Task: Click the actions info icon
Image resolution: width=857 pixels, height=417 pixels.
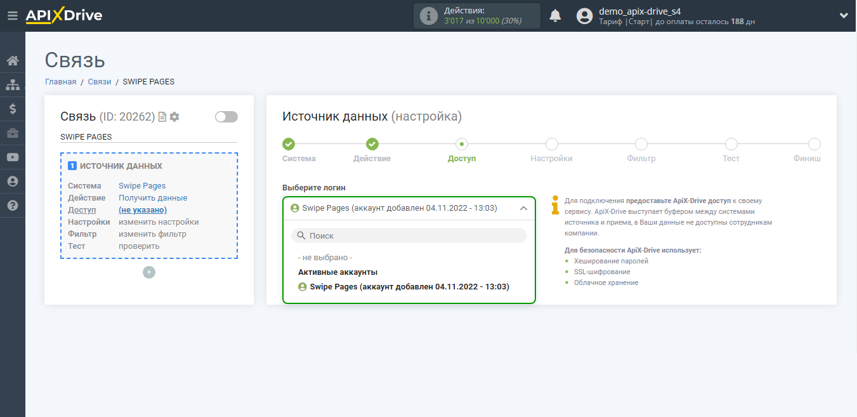Action: click(x=429, y=16)
